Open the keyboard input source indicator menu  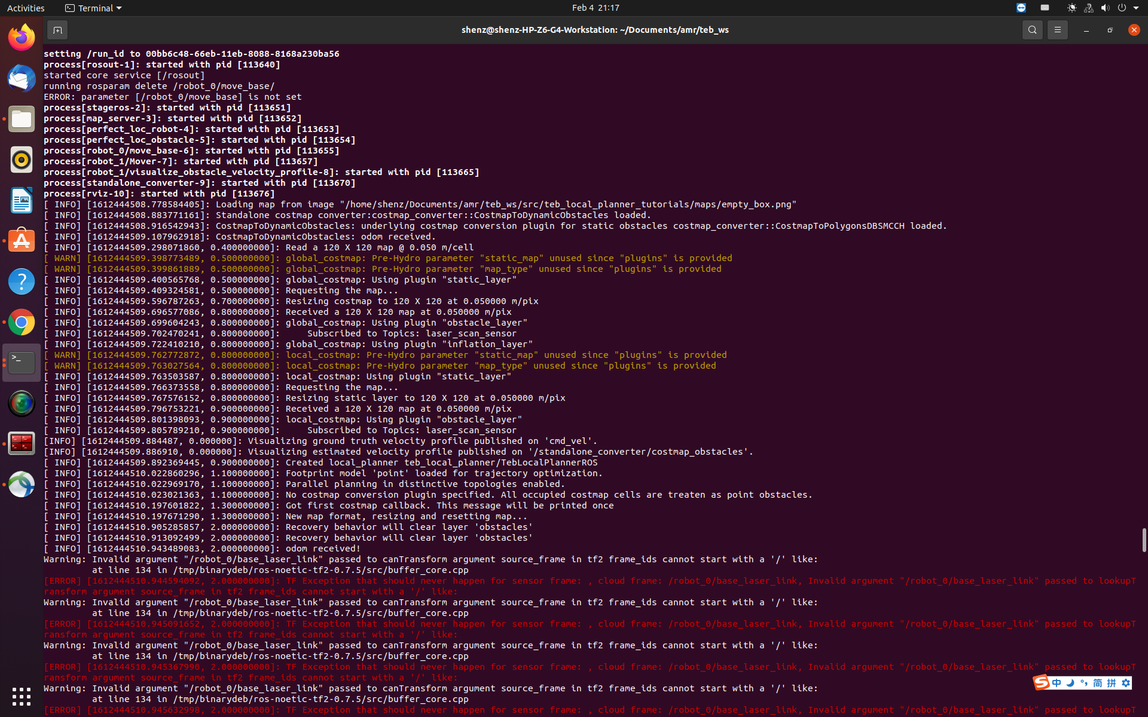pyautogui.click(x=1045, y=8)
